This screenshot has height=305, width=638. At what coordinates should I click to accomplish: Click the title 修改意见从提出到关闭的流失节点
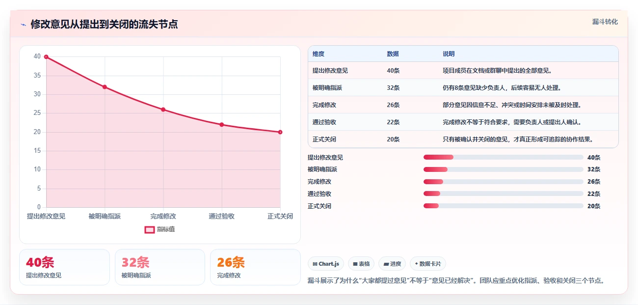tap(104, 24)
